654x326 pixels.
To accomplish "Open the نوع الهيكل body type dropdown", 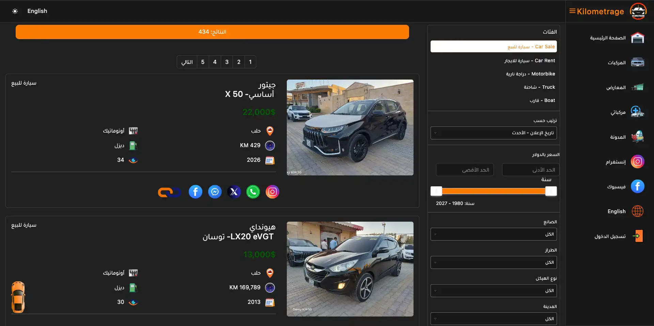I will [494, 291].
